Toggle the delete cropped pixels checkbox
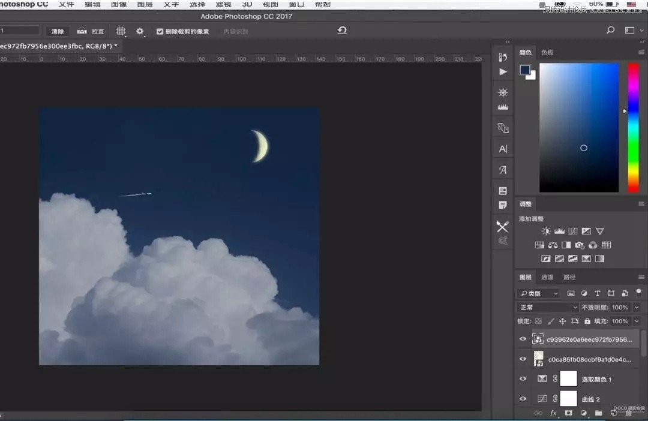Viewport: 648px width, 421px height. tap(160, 31)
